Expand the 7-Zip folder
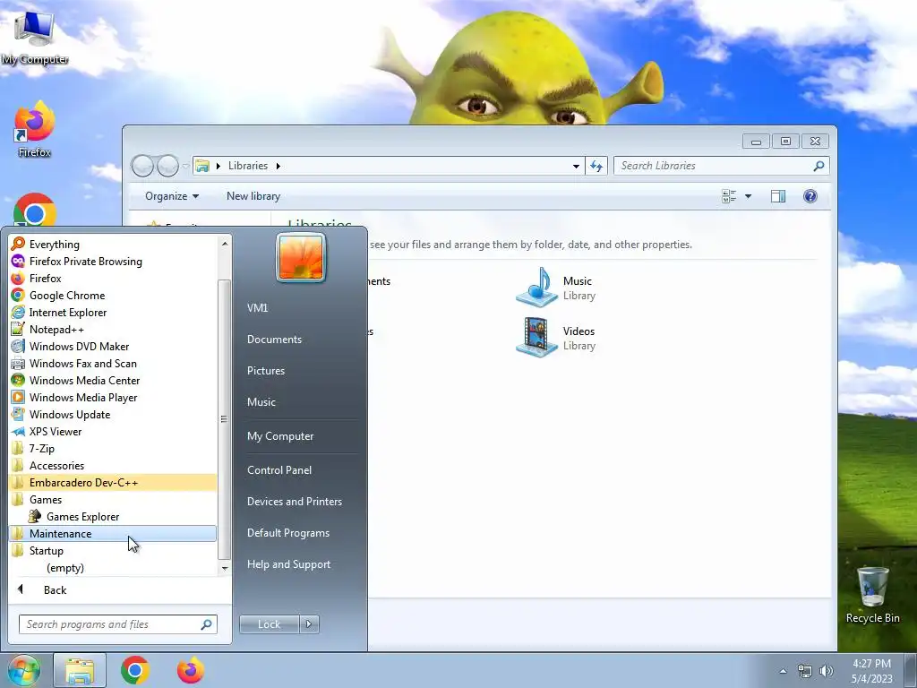The image size is (917, 688). coord(113,449)
